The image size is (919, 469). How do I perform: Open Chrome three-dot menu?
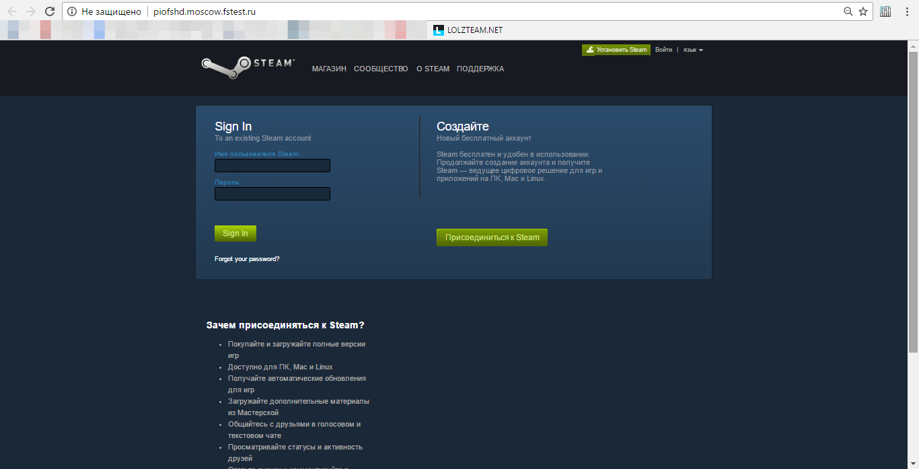(x=907, y=11)
